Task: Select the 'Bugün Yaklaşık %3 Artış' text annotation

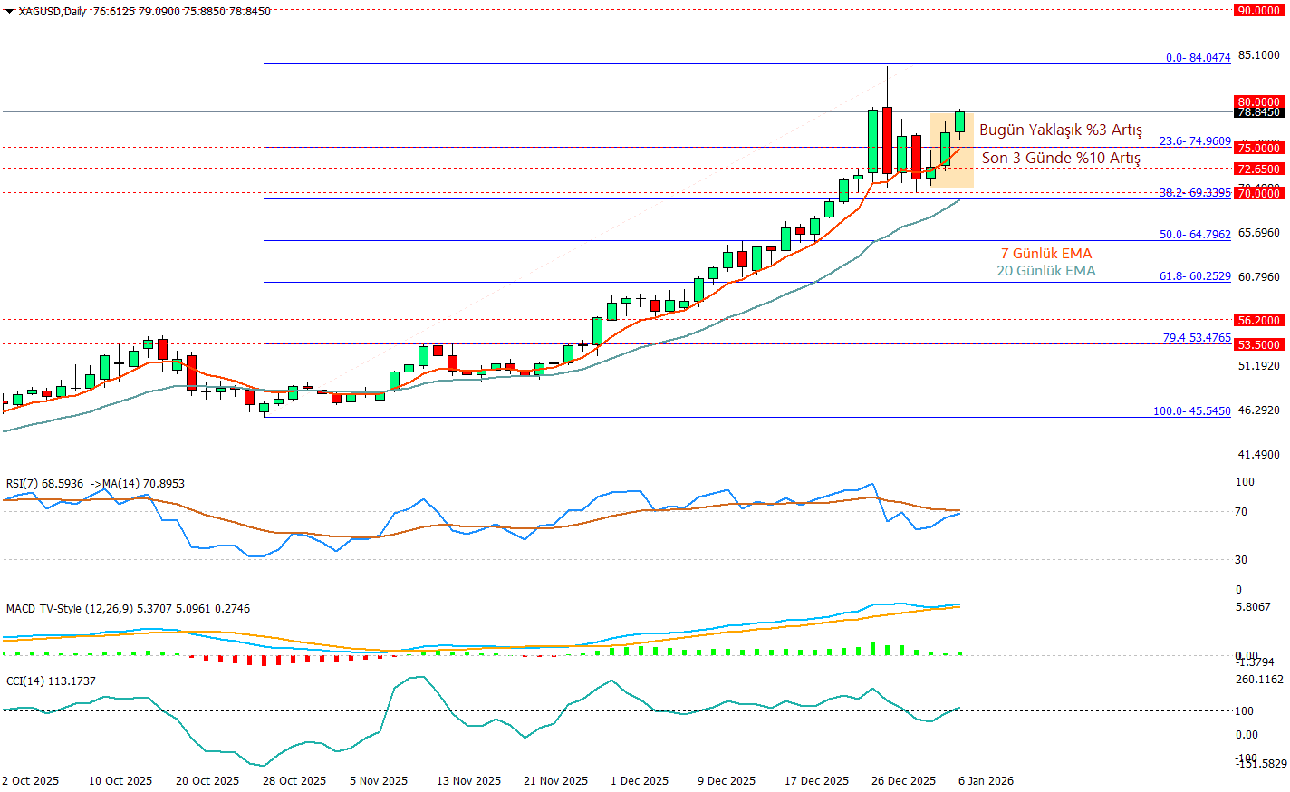Action: click(1060, 130)
